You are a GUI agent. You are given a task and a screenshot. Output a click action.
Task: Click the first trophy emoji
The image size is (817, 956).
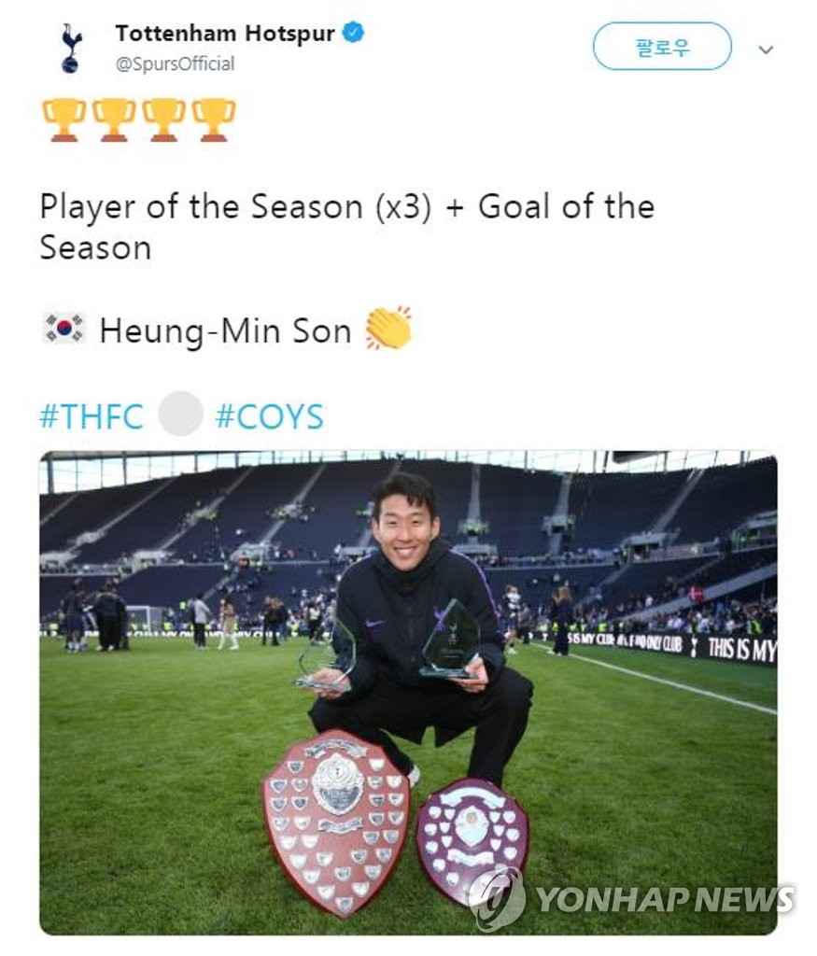(63, 120)
